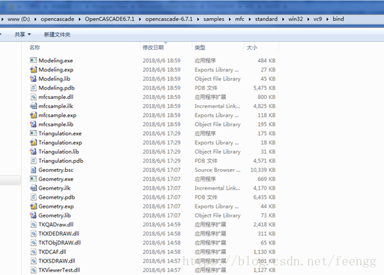Screen dimensions: 384x275
Task: Click the Triangulation.exe file icon
Action: coord(33,133)
